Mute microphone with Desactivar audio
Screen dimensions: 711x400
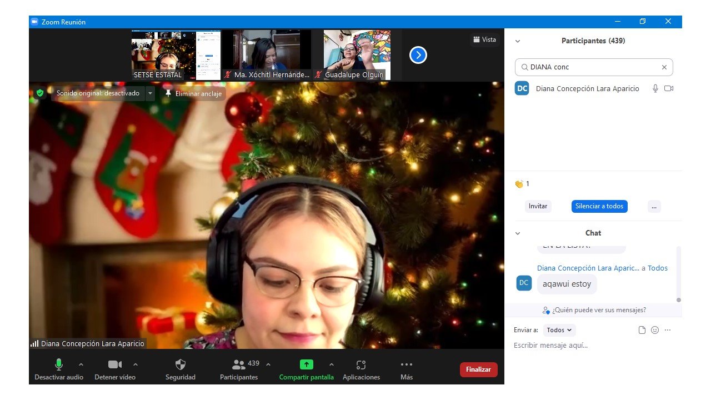(x=58, y=365)
